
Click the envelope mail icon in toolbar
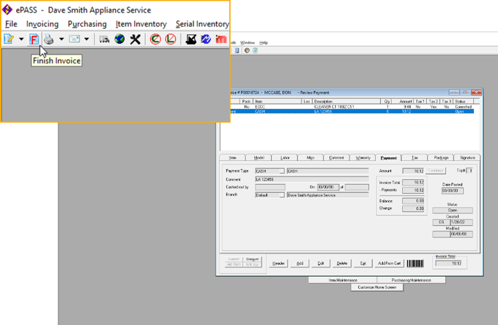[74, 39]
